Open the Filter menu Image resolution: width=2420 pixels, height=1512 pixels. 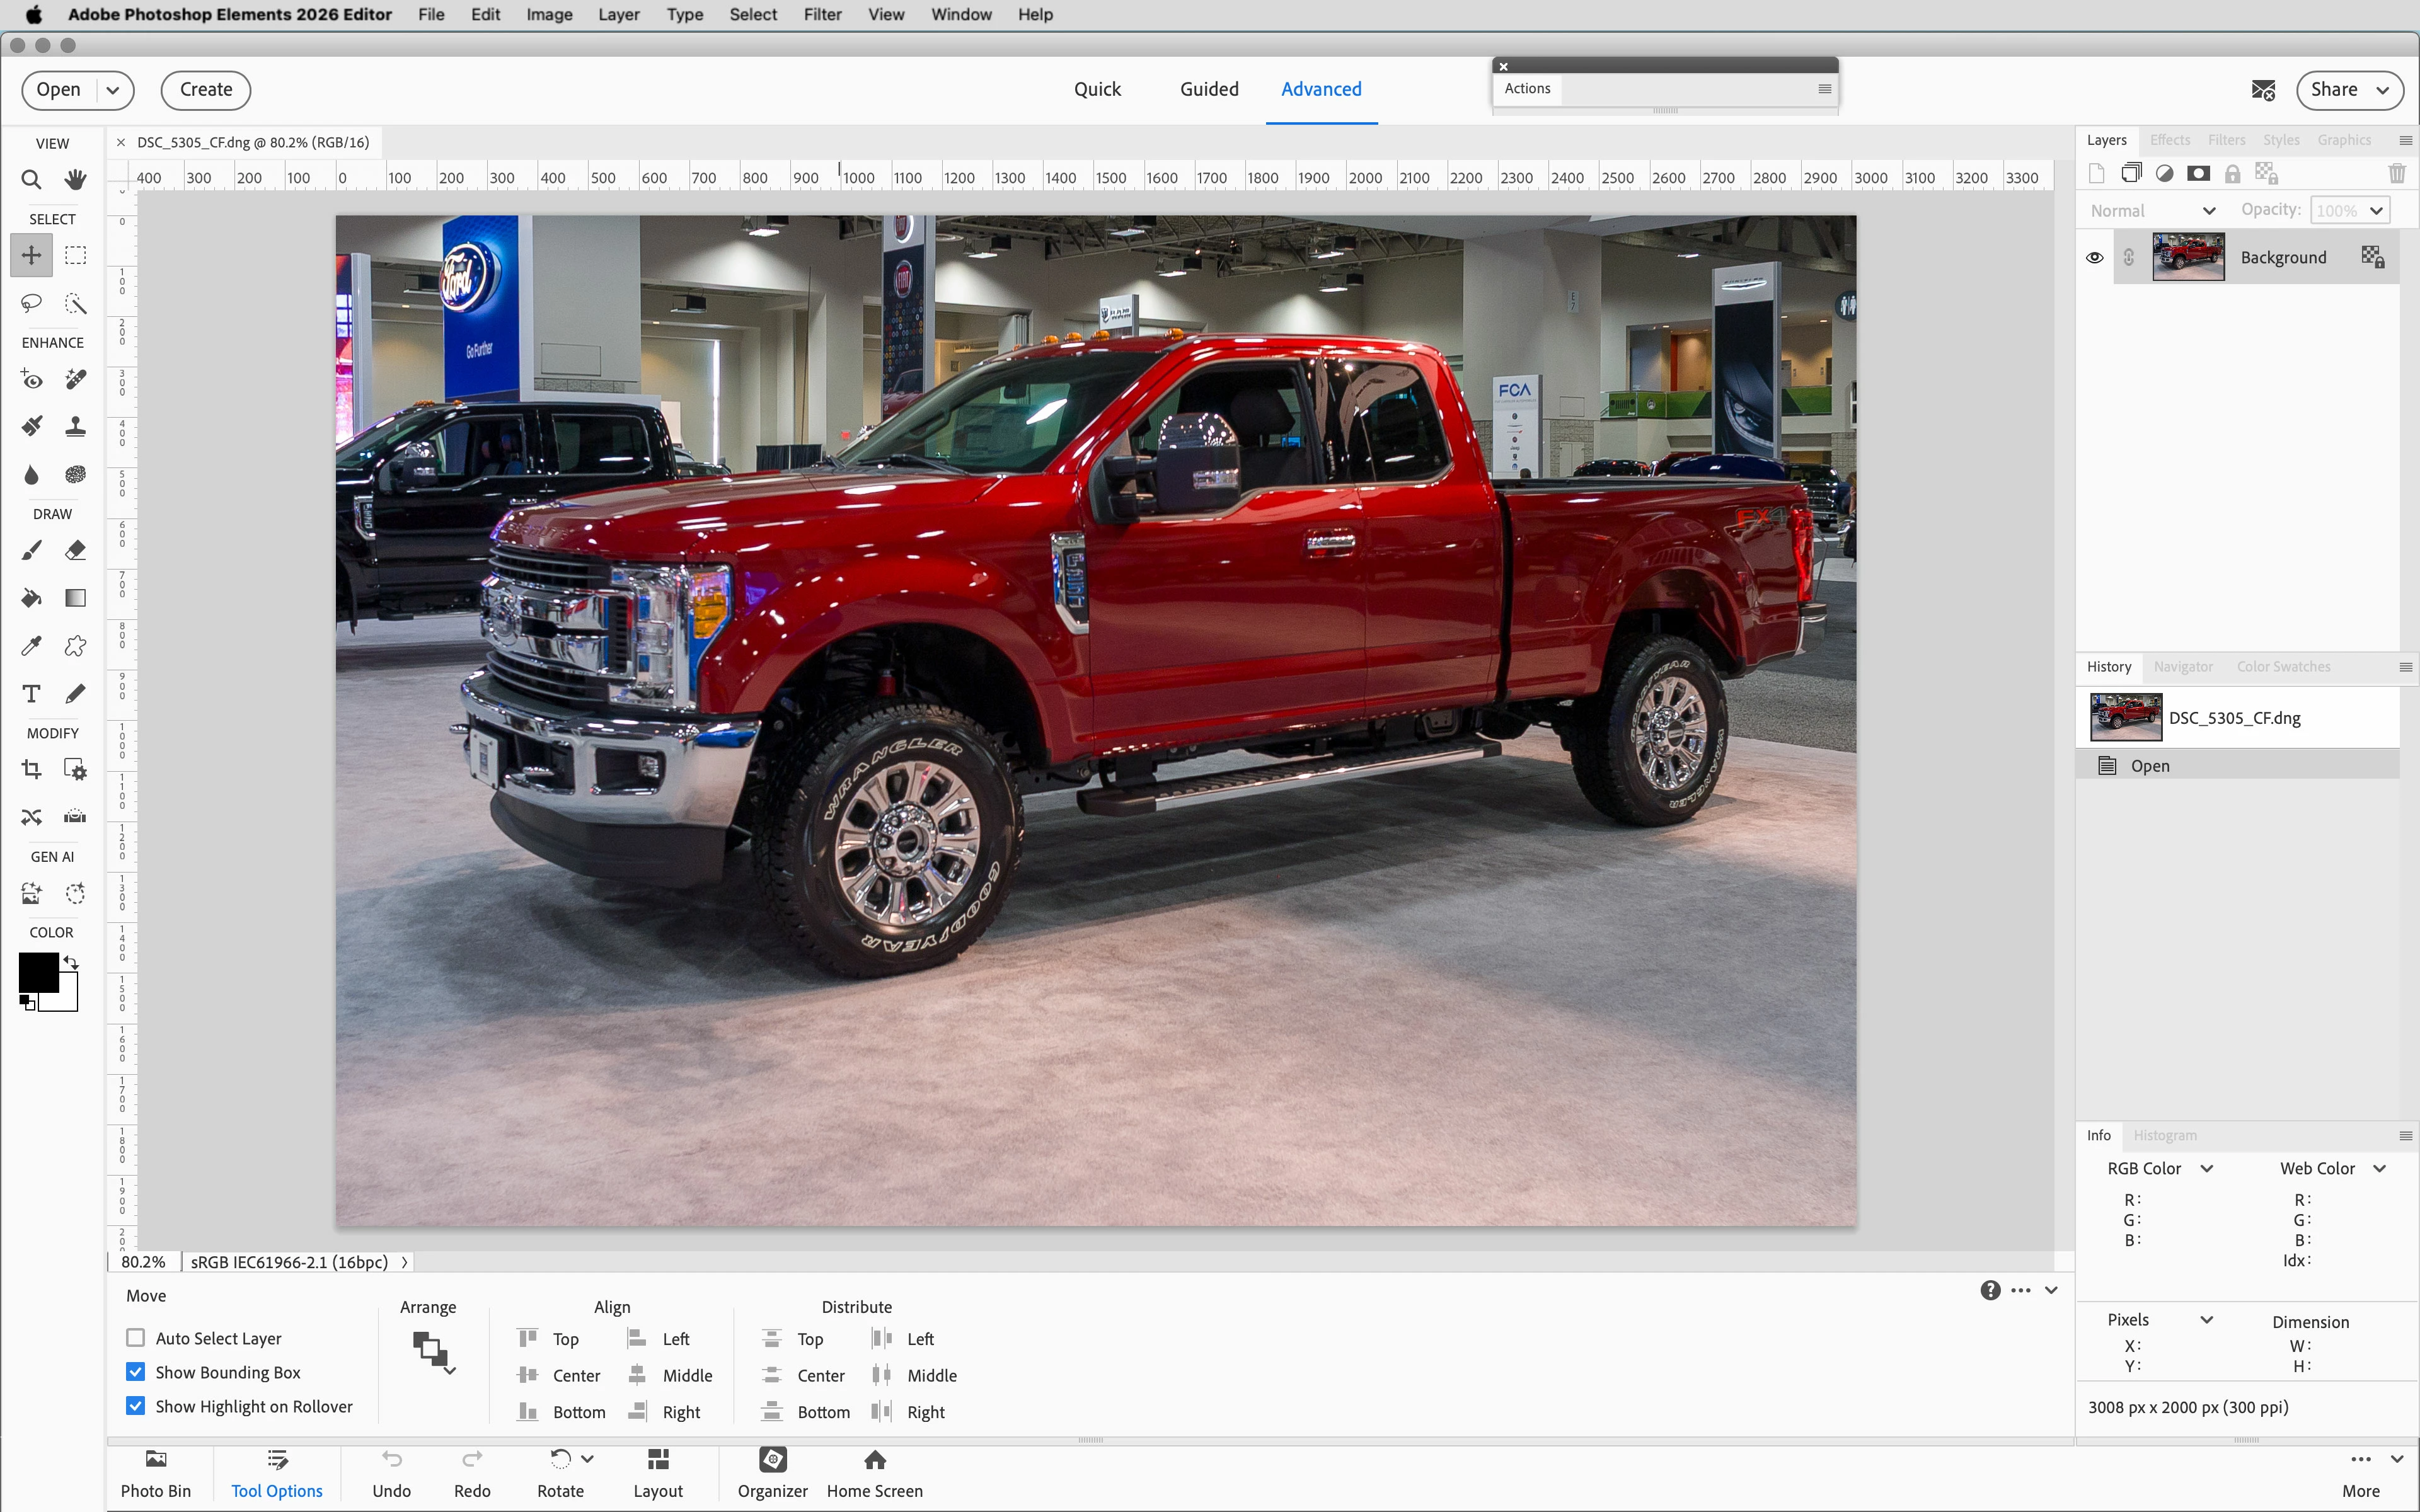tap(822, 15)
